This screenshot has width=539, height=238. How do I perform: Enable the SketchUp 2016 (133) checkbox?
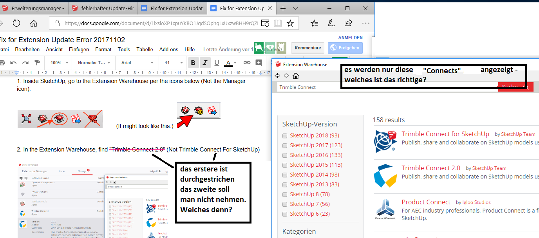coord(285,155)
